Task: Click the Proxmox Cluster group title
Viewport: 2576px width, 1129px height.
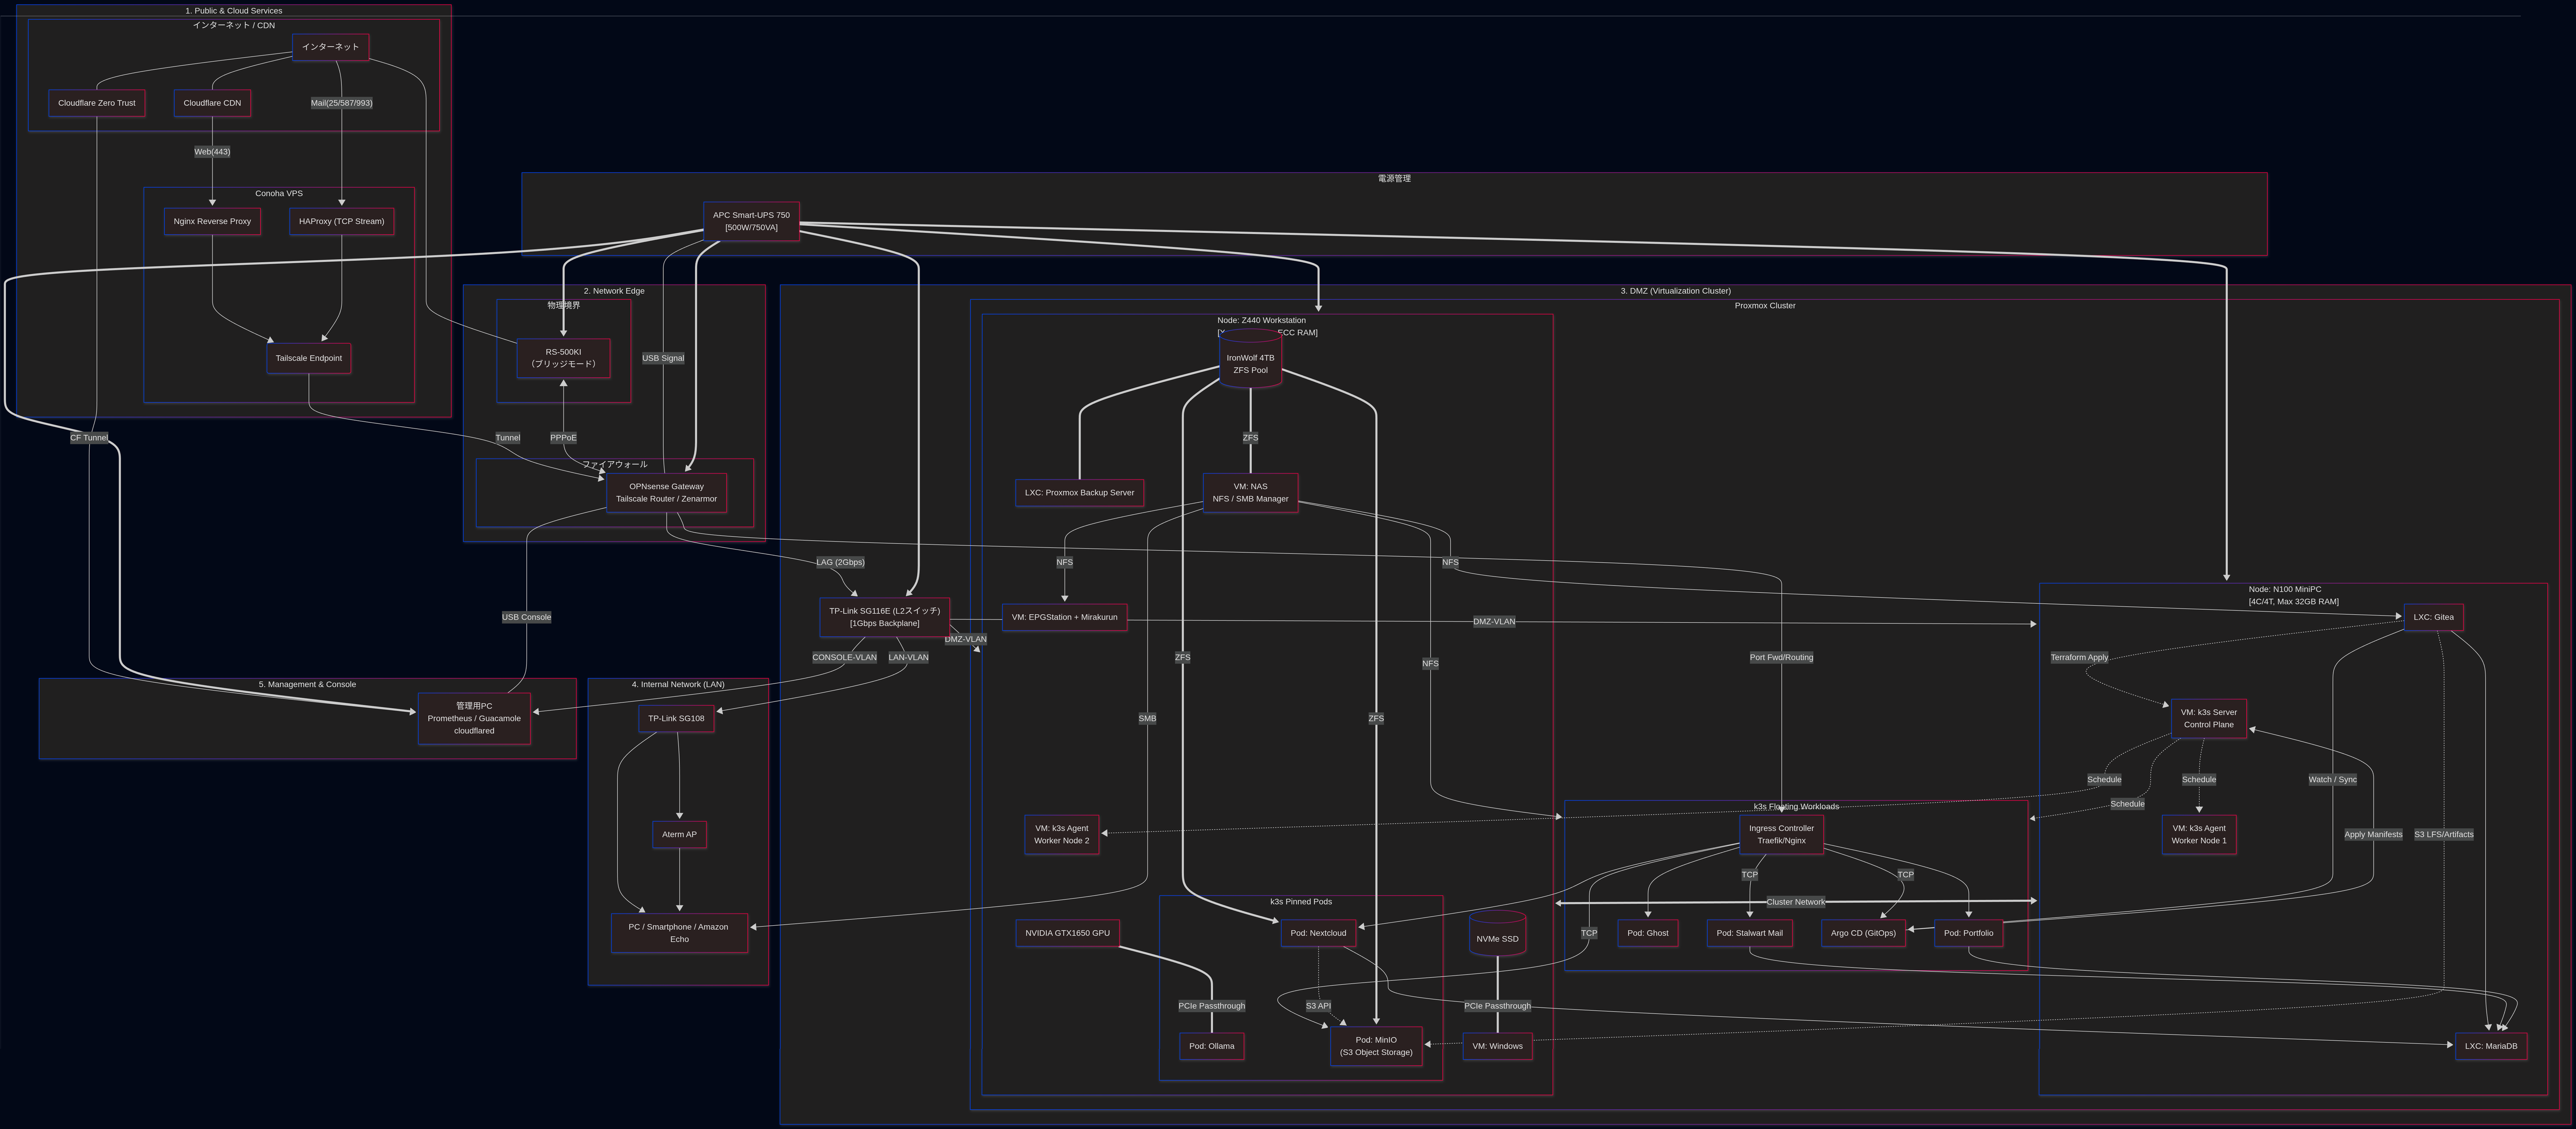Action: (x=1765, y=306)
